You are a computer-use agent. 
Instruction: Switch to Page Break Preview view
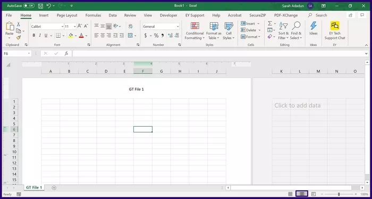pos(314,194)
